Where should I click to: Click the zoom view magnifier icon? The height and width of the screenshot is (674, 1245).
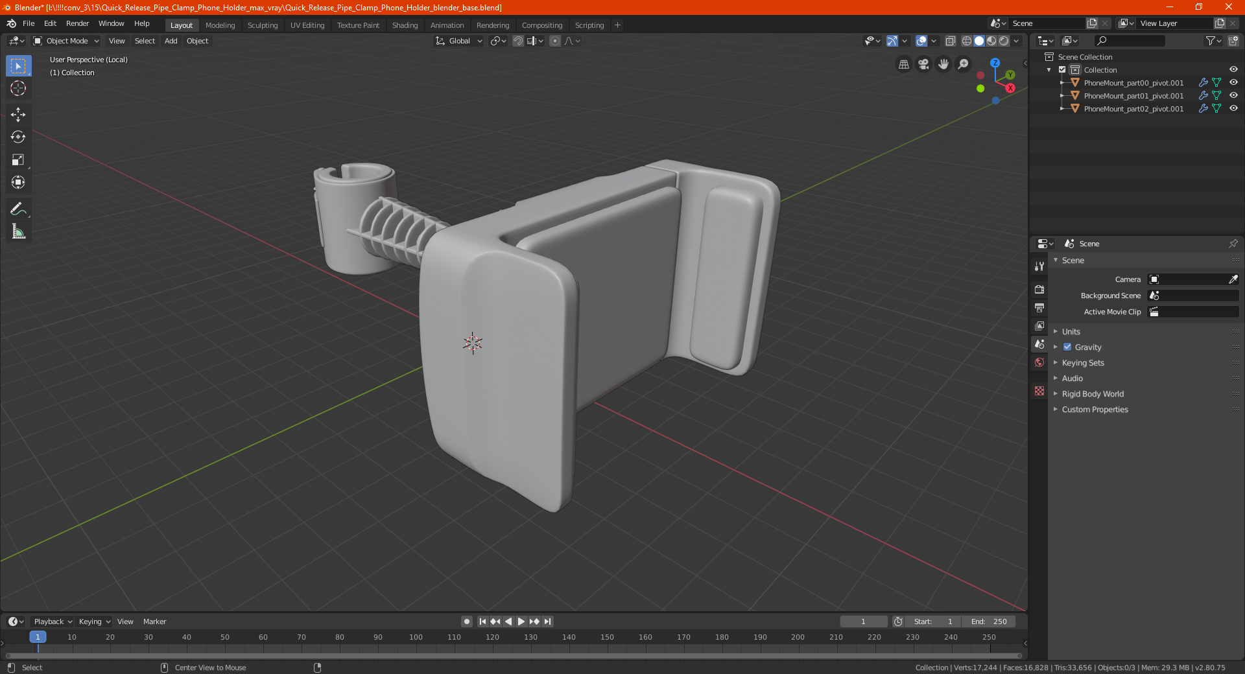(x=964, y=64)
